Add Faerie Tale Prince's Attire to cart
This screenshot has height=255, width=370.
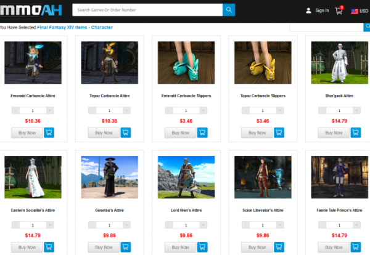(356, 247)
